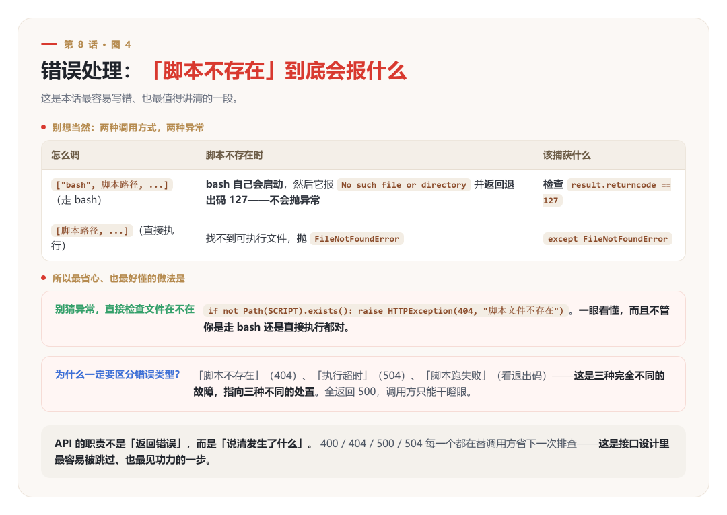
Task: Click code chip 'FileNotFoundError' in middle column
Action: click(x=357, y=239)
